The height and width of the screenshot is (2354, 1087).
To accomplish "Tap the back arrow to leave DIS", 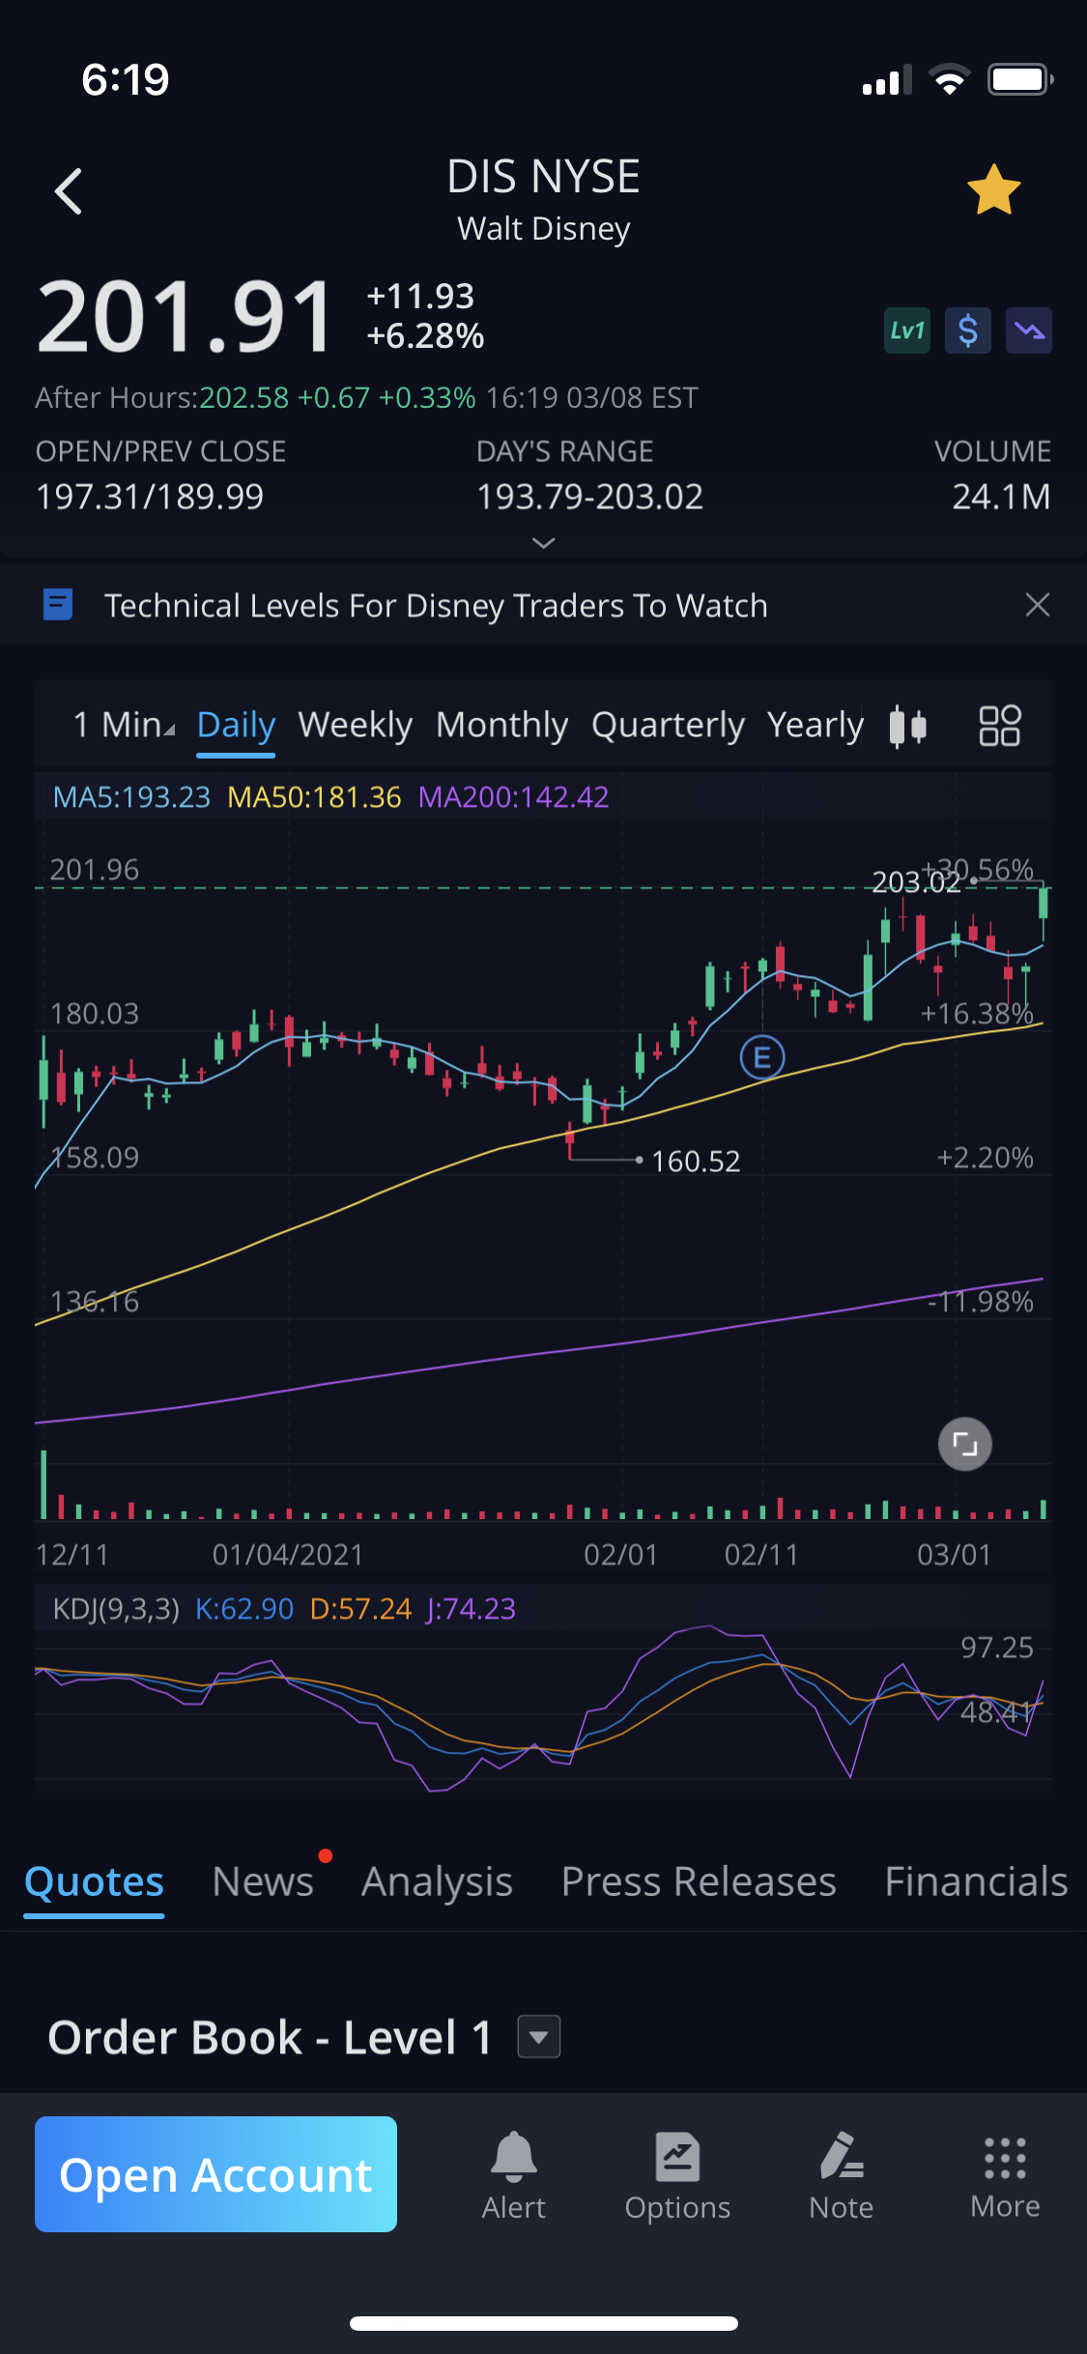I will [x=69, y=191].
